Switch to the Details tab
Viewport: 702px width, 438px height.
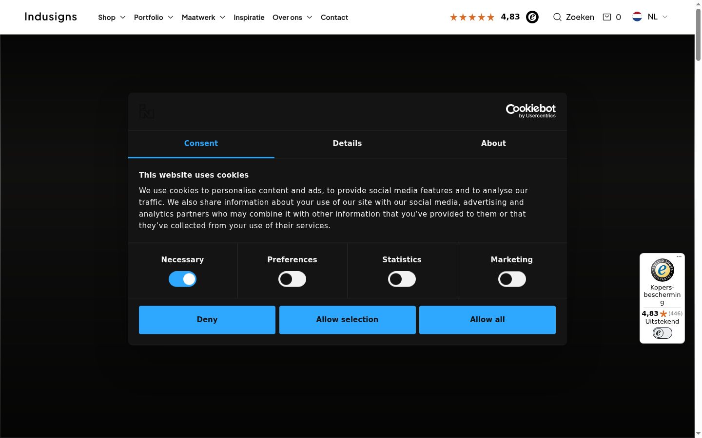coord(347,144)
